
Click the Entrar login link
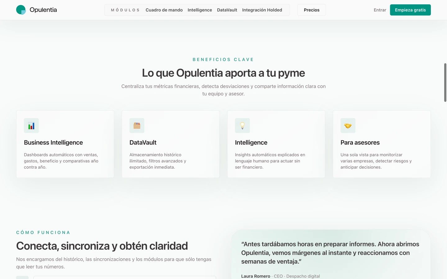pos(380,10)
